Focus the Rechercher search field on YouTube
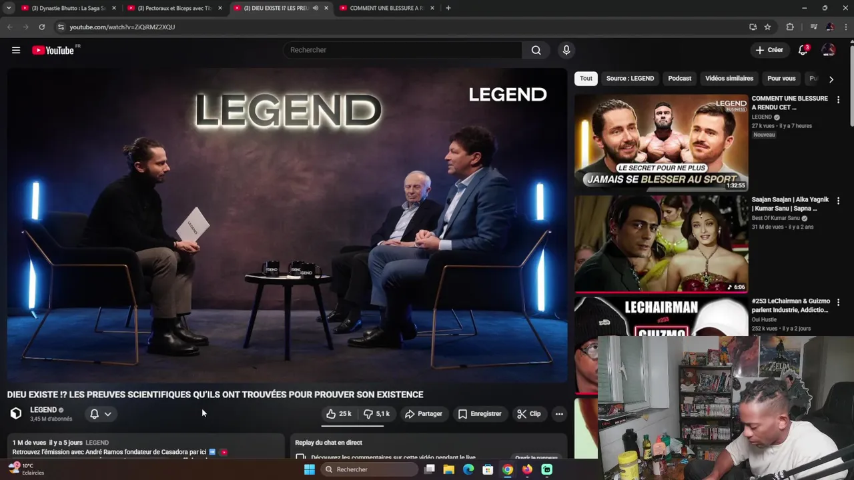Viewport: 854px width, 480px height. [x=404, y=50]
